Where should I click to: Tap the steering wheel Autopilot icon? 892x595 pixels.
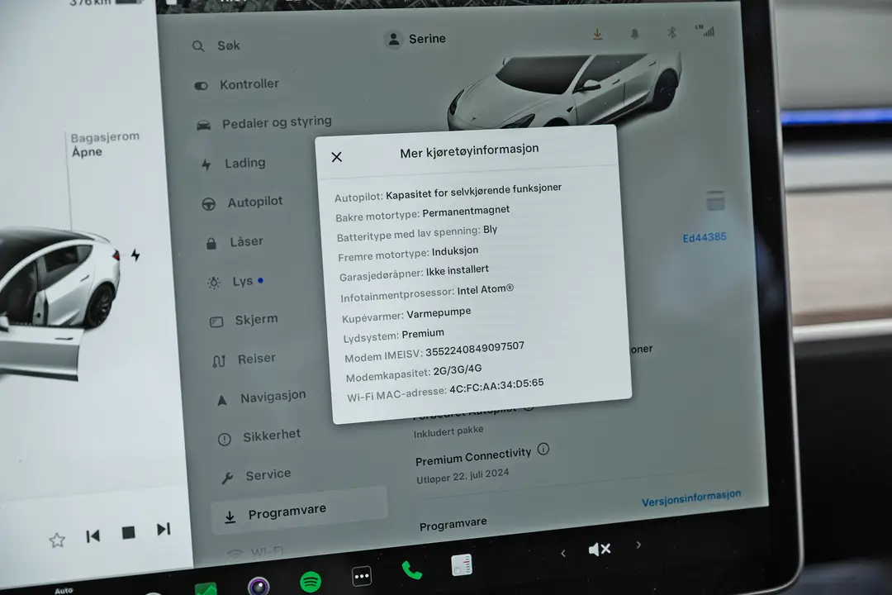[x=209, y=204]
